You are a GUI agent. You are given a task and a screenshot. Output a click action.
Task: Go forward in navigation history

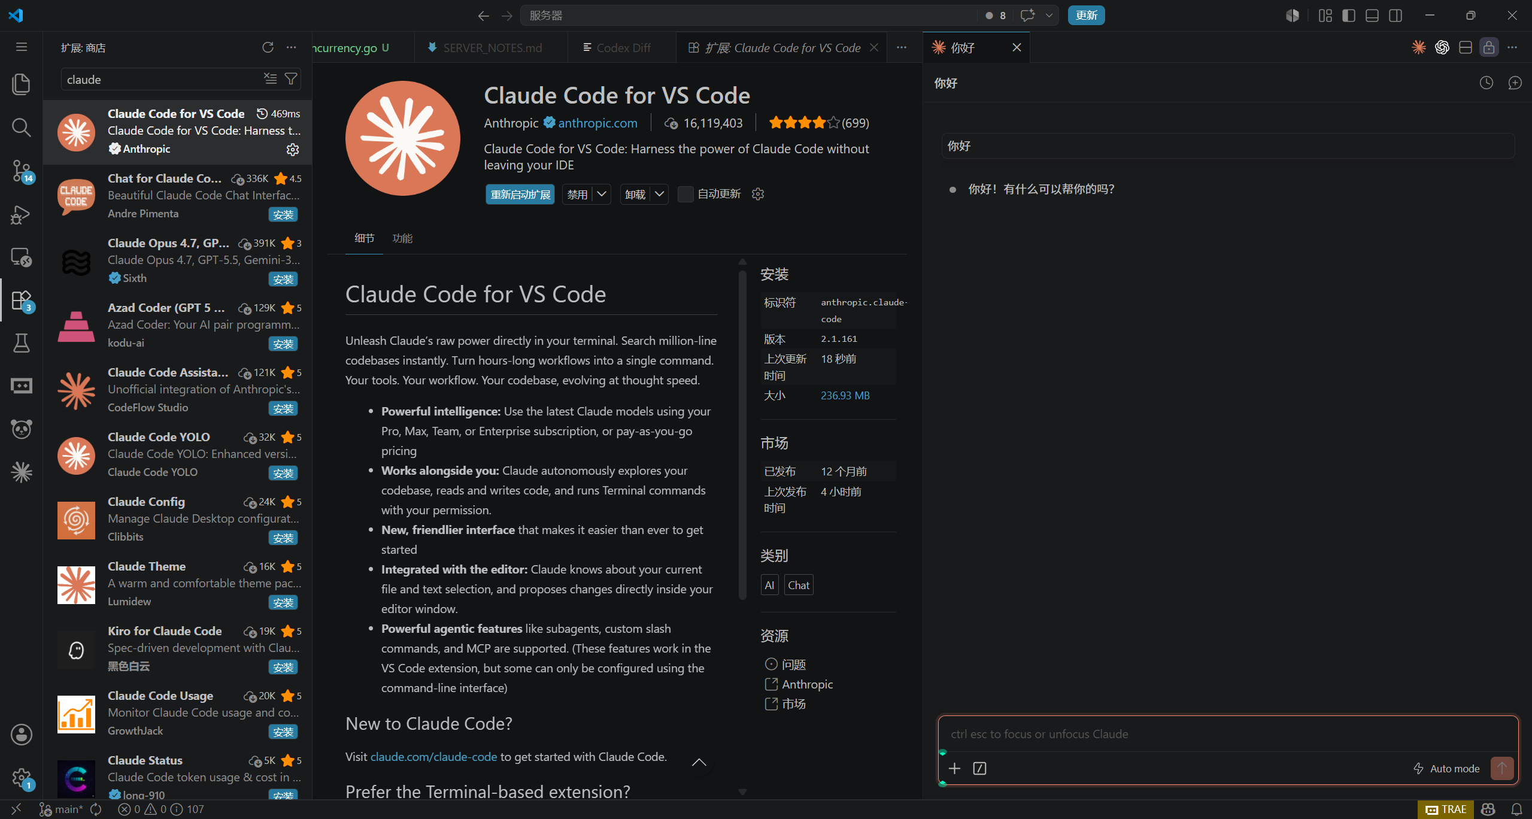coord(507,16)
